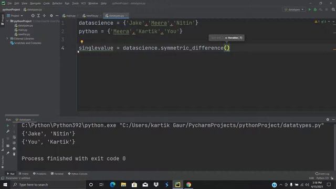Go to previous highlighted error arrow
The height and width of the screenshot is (189, 336).
pos(329,22)
